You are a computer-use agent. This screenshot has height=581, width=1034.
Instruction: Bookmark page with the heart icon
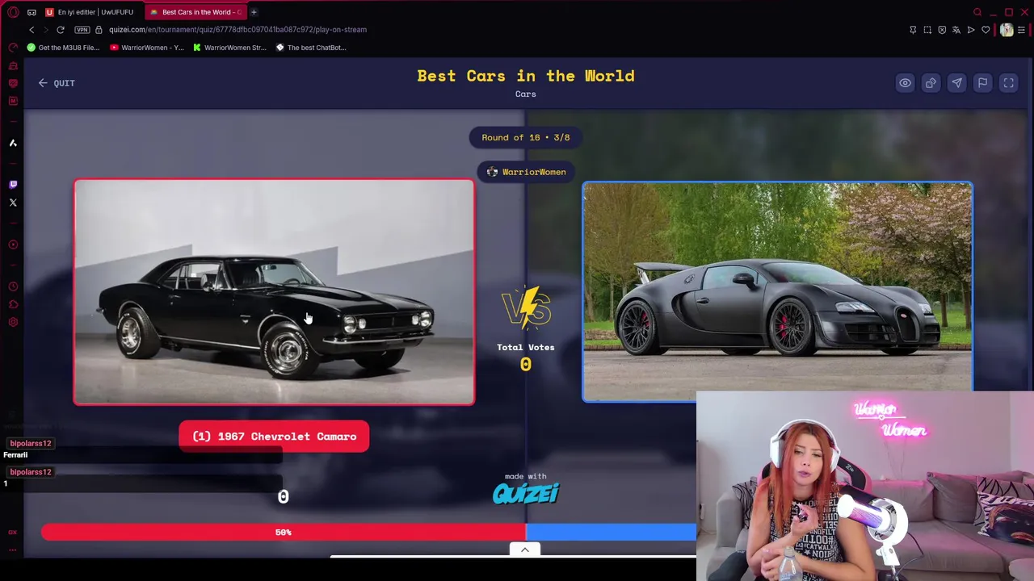(x=986, y=30)
